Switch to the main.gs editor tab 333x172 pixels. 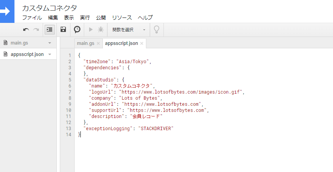(x=85, y=43)
